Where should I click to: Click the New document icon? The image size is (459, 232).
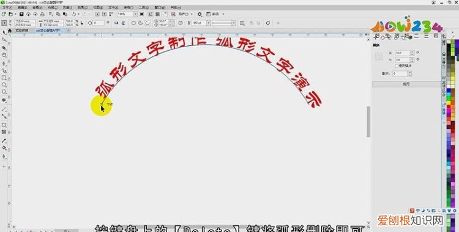coord(4,14)
